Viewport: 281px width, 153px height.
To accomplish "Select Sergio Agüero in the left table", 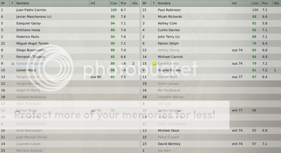I will pos(27,77).
